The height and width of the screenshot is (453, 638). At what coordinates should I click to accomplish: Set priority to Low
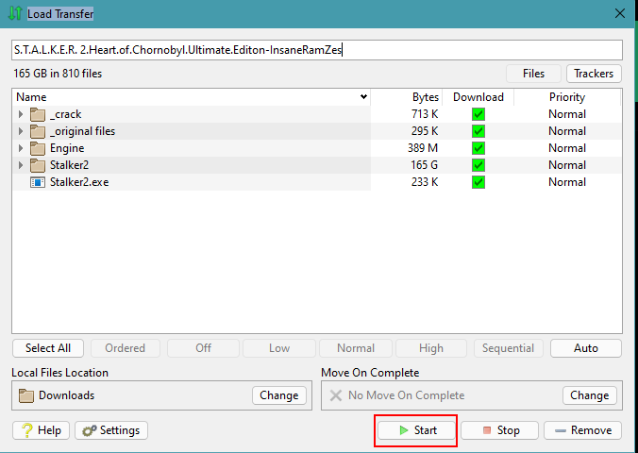pos(279,348)
